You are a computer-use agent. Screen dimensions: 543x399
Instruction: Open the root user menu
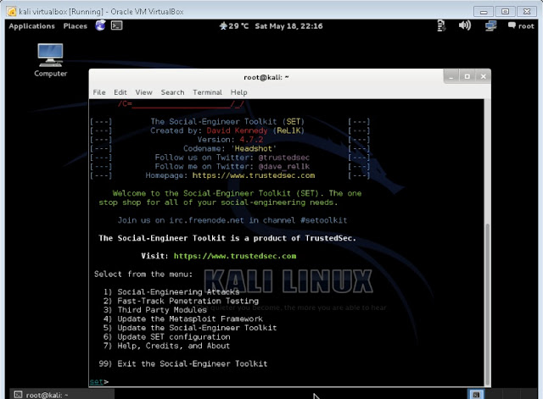coord(521,26)
